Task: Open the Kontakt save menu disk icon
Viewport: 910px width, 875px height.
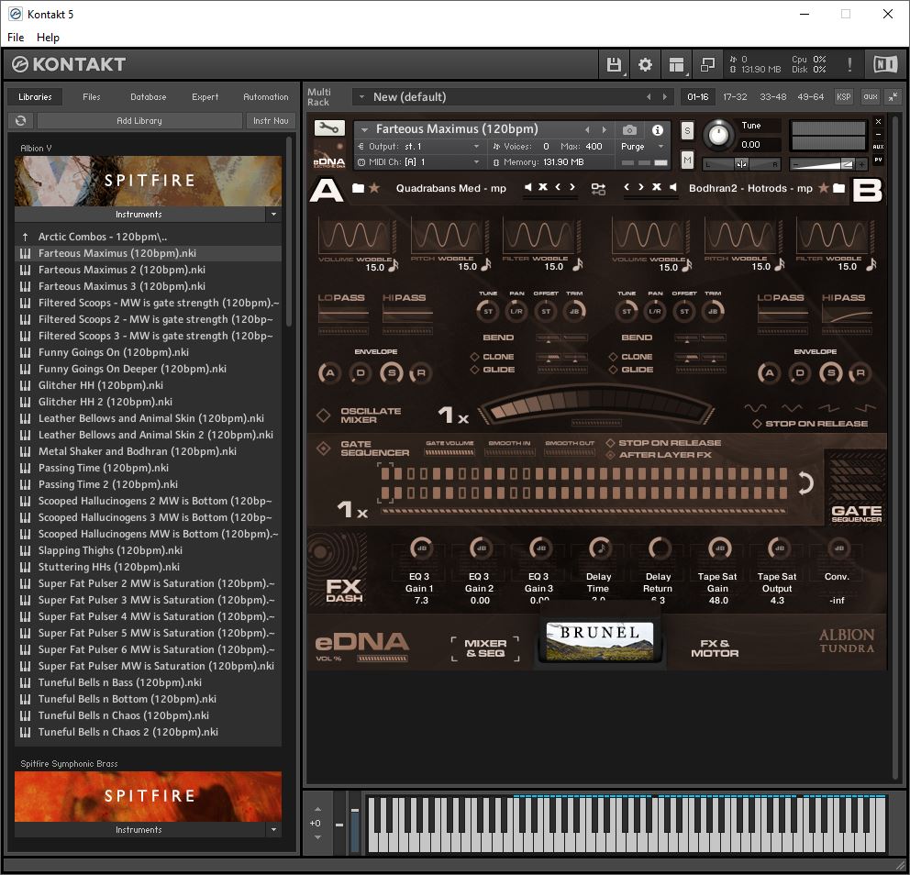Action: 614,64
